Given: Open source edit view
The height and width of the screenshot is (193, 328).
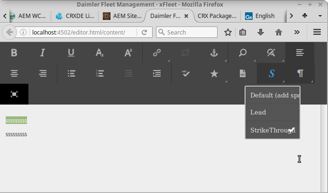Looking at the screenshot, I should point(243,73).
